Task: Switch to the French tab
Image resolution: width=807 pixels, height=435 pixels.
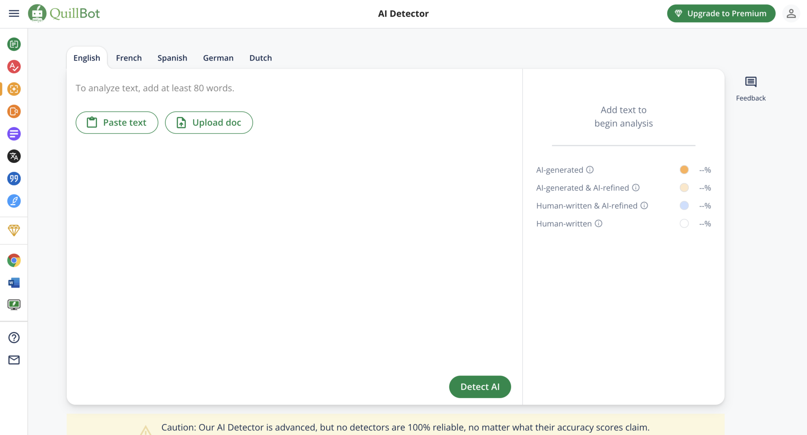Action: [129, 58]
